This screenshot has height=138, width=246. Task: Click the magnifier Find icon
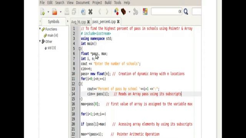click(186, 12)
